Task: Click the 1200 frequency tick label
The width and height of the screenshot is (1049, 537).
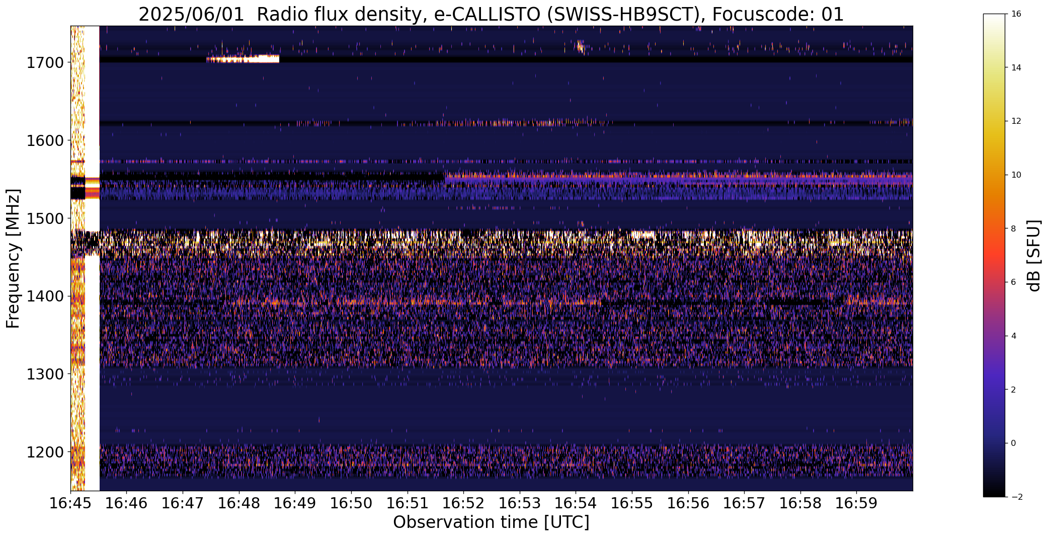Action: click(x=45, y=452)
